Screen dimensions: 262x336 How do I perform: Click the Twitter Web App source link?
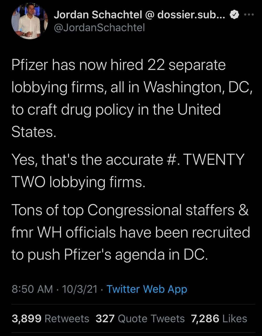click(147, 289)
